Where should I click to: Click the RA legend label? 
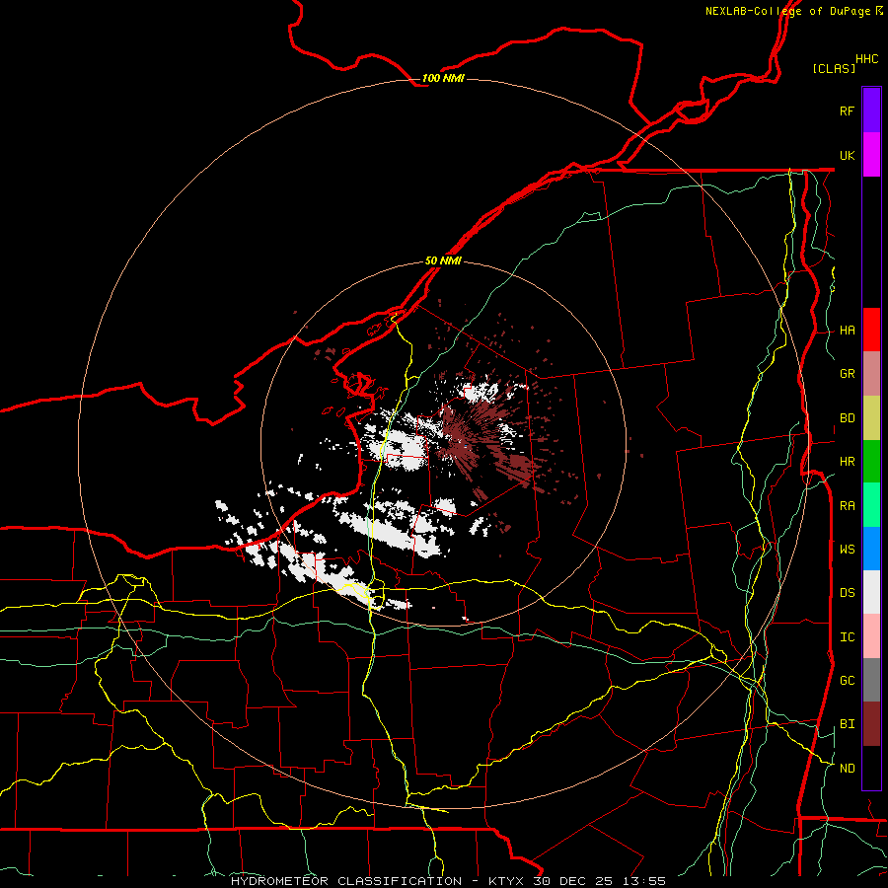tap(847, 506)
